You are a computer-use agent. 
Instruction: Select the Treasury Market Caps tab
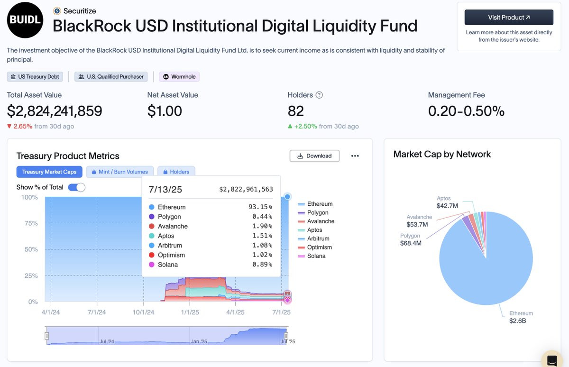pos(49,172)
